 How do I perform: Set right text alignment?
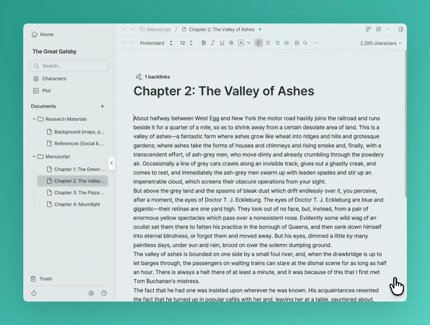pos(277,43)
